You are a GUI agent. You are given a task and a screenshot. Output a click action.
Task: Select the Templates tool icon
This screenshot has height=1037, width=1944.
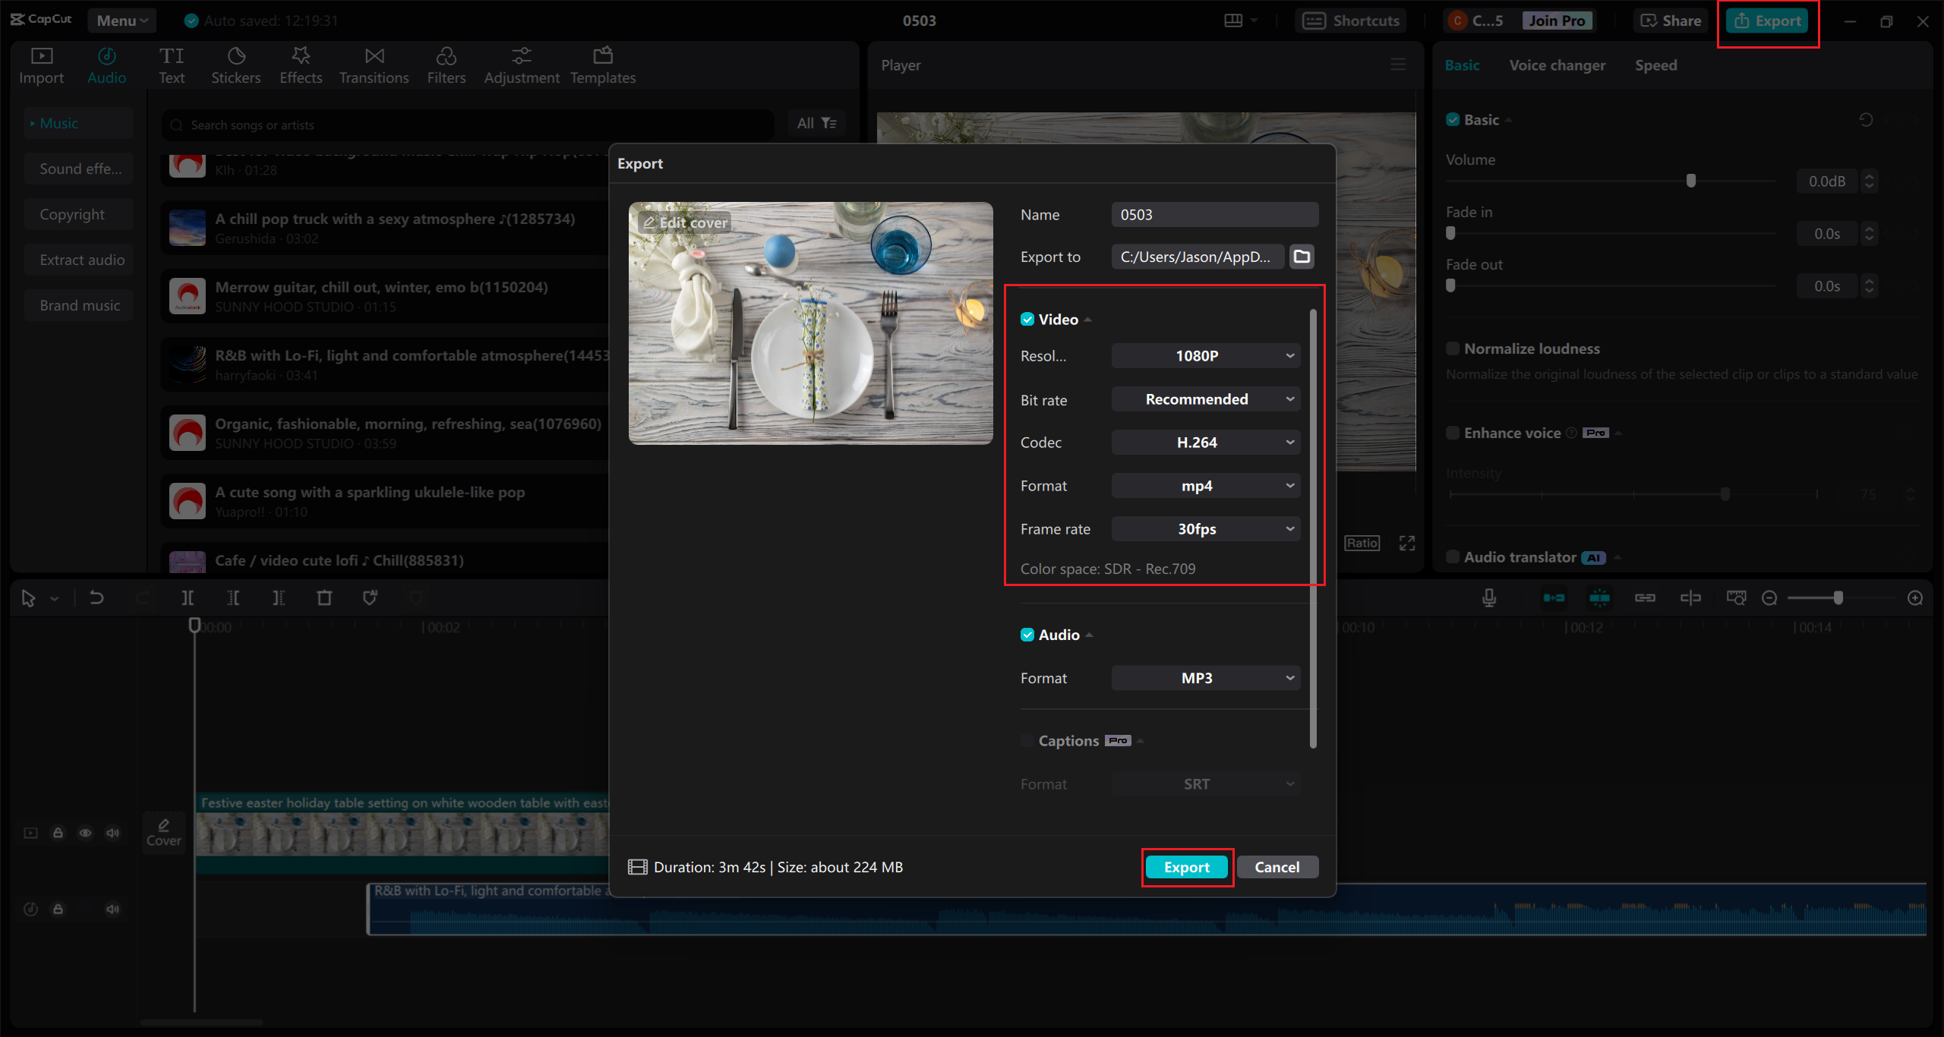[x=603, y=55]
